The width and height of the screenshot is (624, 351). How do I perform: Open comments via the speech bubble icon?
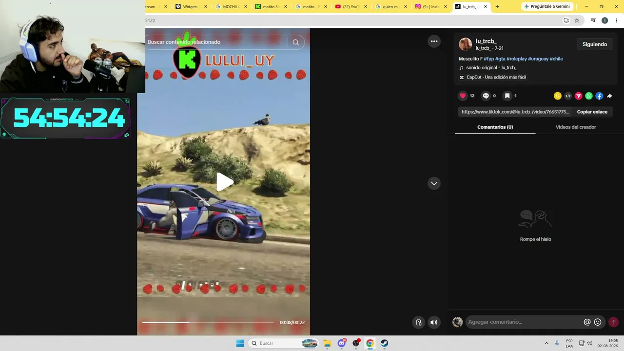point(486,96)
